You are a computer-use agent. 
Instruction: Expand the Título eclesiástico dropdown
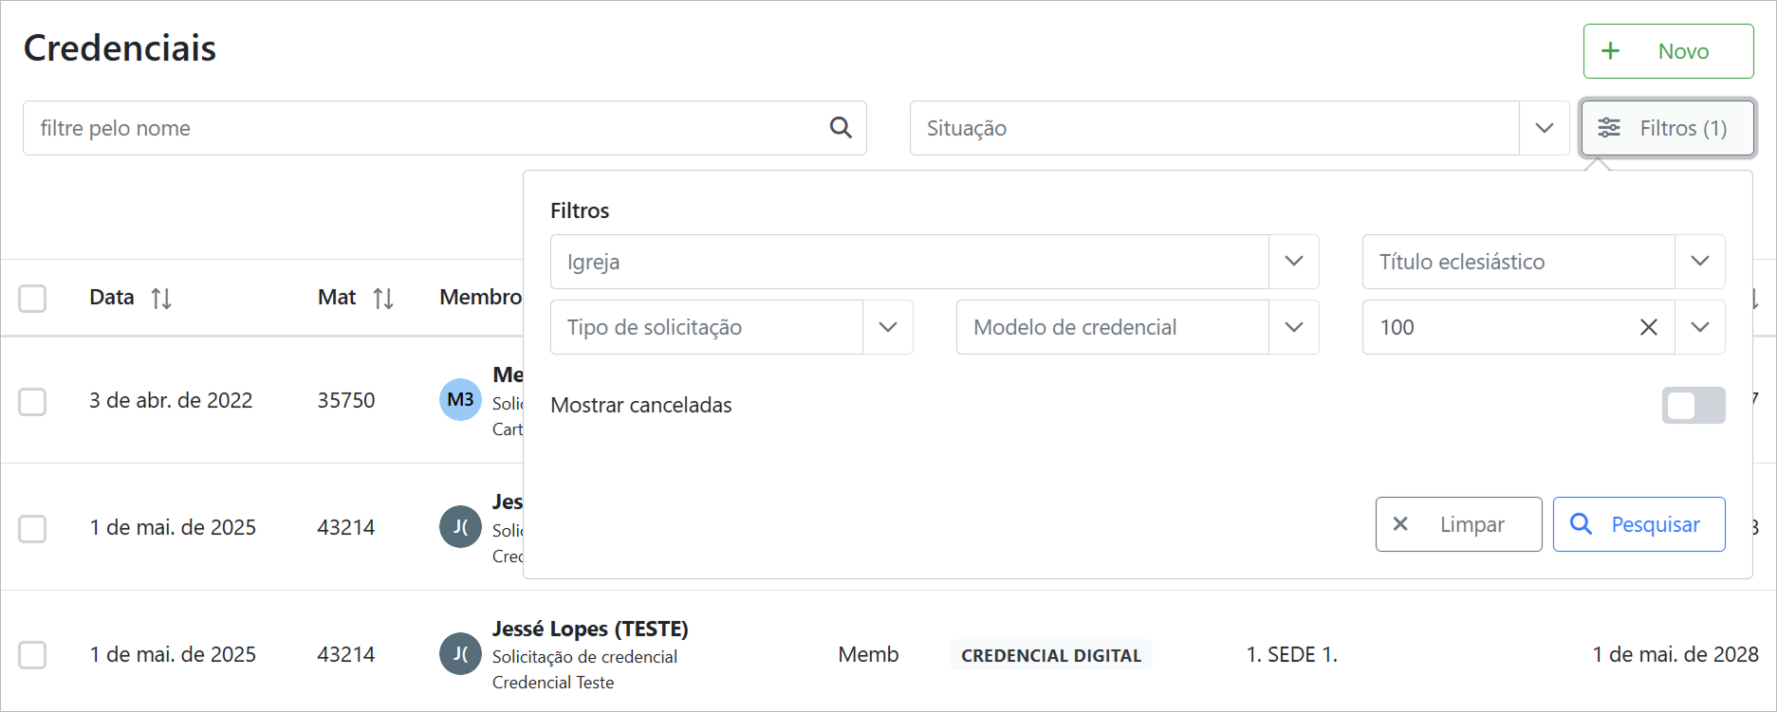pos(1699,262)
